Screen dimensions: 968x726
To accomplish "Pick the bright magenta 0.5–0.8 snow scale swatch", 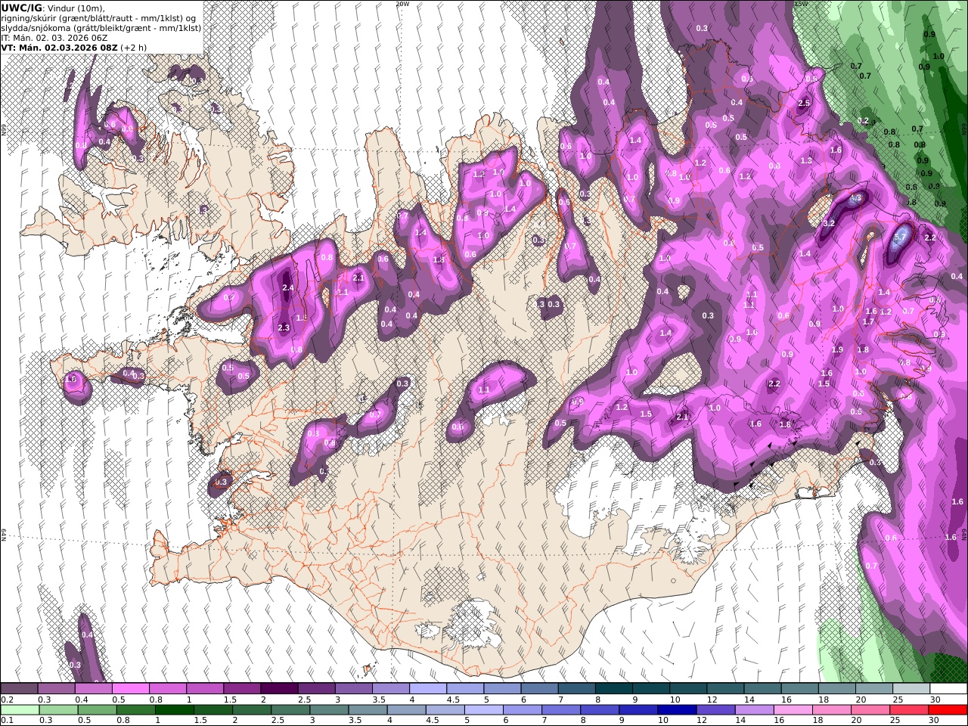I will tap(131, 689).
